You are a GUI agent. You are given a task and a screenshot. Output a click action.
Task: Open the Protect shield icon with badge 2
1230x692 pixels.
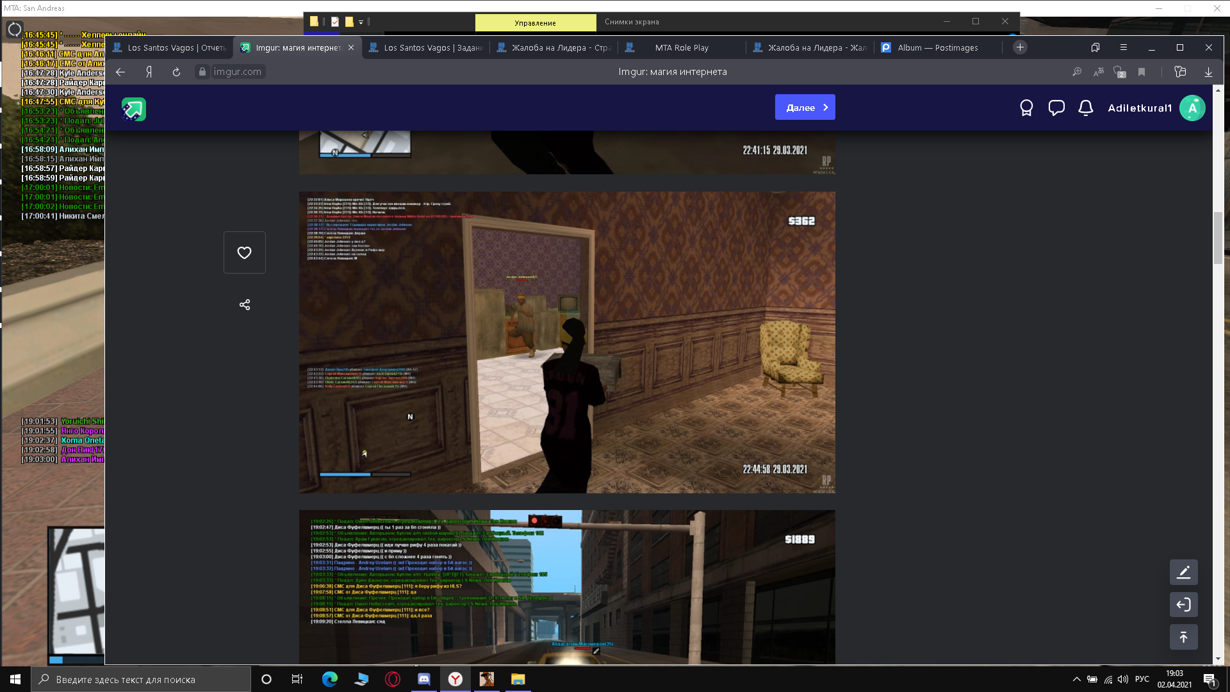click(1119, 72)
